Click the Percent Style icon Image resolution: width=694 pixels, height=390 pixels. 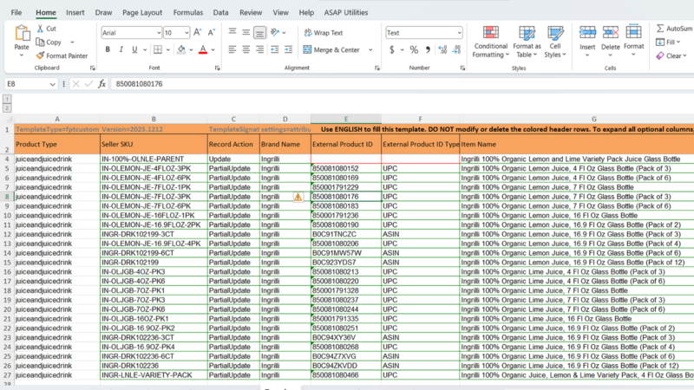click(412, 50)
